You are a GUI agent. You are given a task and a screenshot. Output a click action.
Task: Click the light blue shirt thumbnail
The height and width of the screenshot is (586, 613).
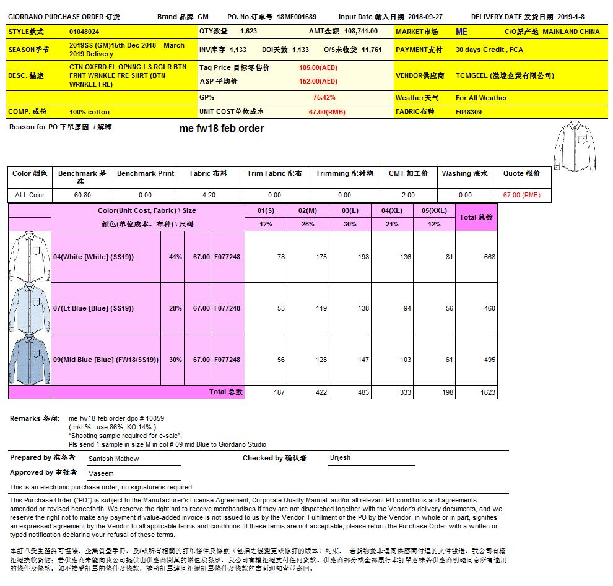[29, 308]
